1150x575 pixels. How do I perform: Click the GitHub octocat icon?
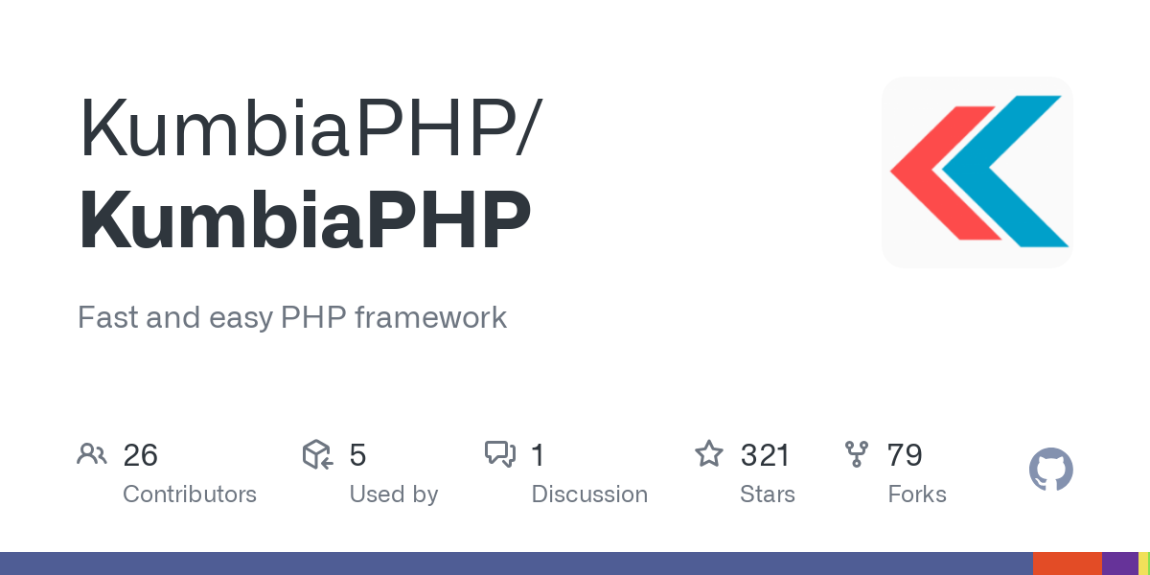[1050, 471]
